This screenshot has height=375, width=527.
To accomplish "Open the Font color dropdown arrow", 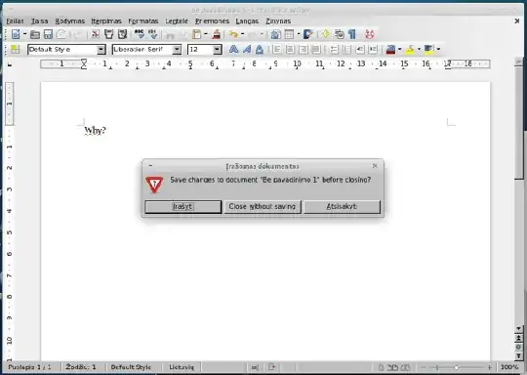I will (399, 50).
